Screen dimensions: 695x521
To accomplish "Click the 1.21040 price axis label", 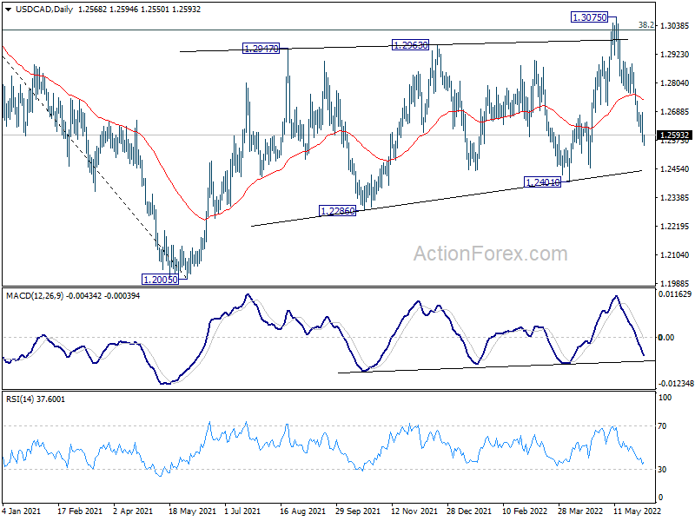I will [x=675, y=254].
